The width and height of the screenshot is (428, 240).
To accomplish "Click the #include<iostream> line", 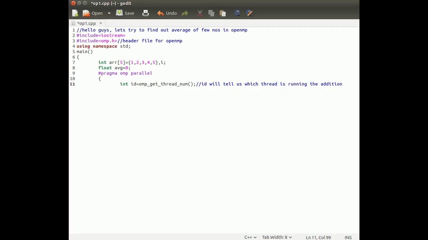I will coord(101,35).
